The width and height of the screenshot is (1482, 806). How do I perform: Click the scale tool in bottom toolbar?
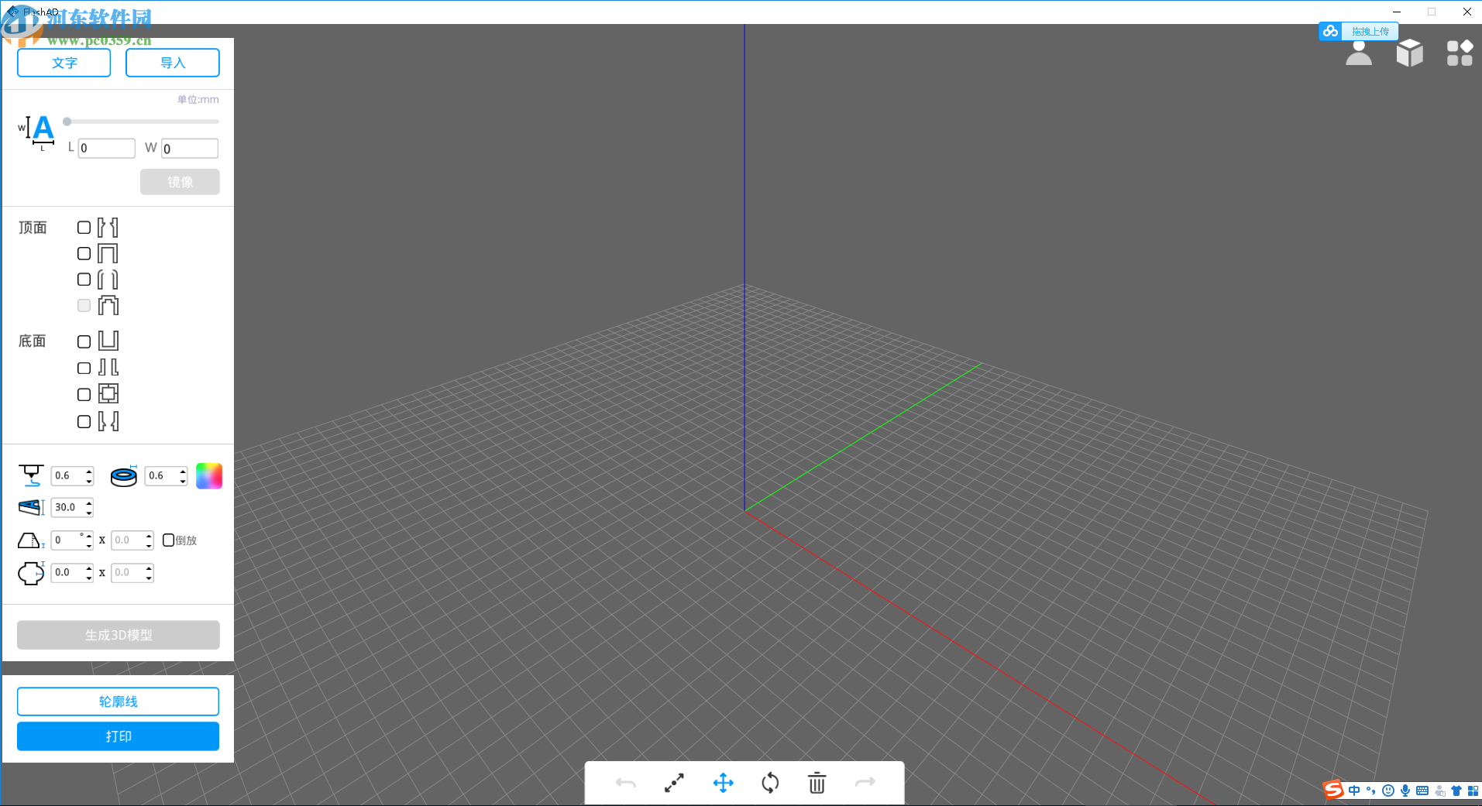[x=674, y=783]
